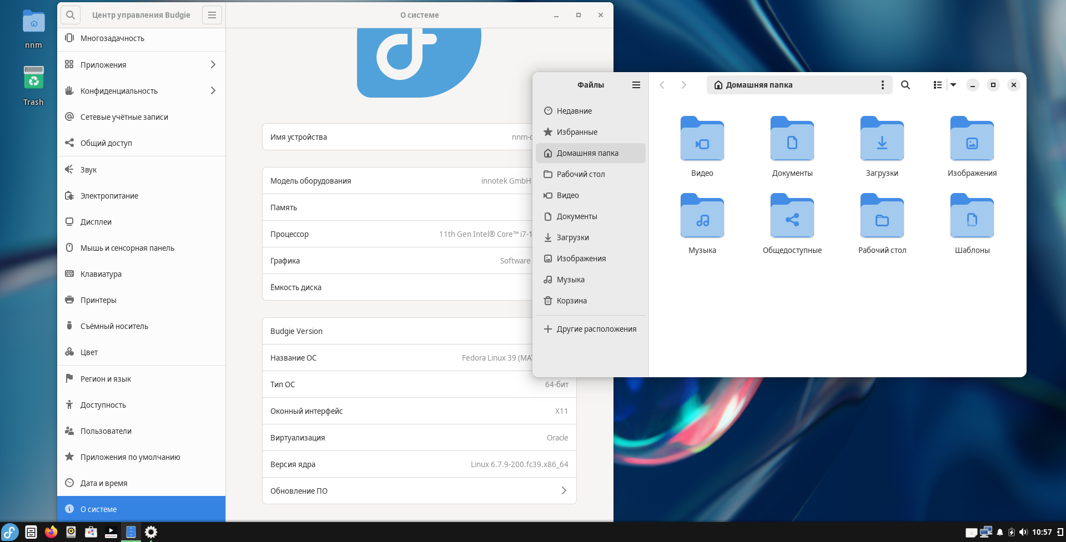Screen dimensions: 1066x542
Task: Open the Files hamburger menu
Action: coord(636,85)
